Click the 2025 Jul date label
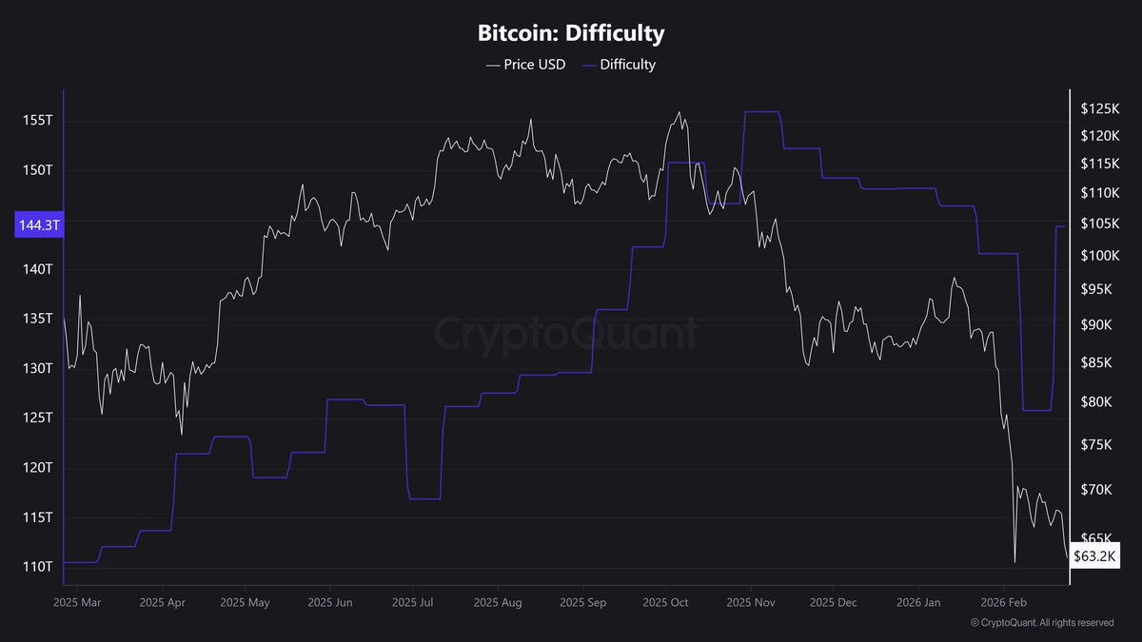The image size is (1142, 642). 414,602
